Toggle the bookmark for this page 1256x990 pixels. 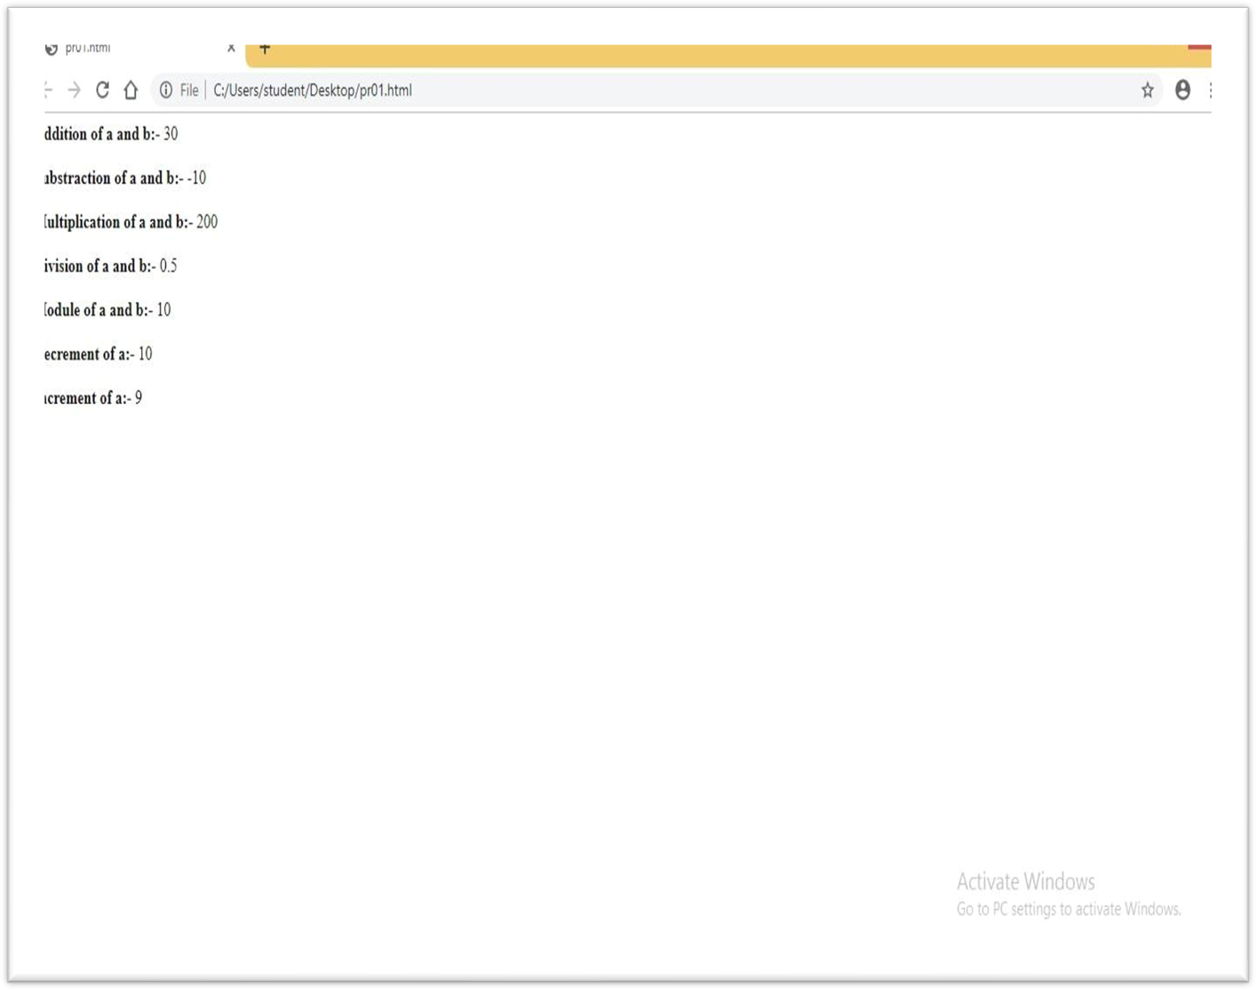point(1145,90)
